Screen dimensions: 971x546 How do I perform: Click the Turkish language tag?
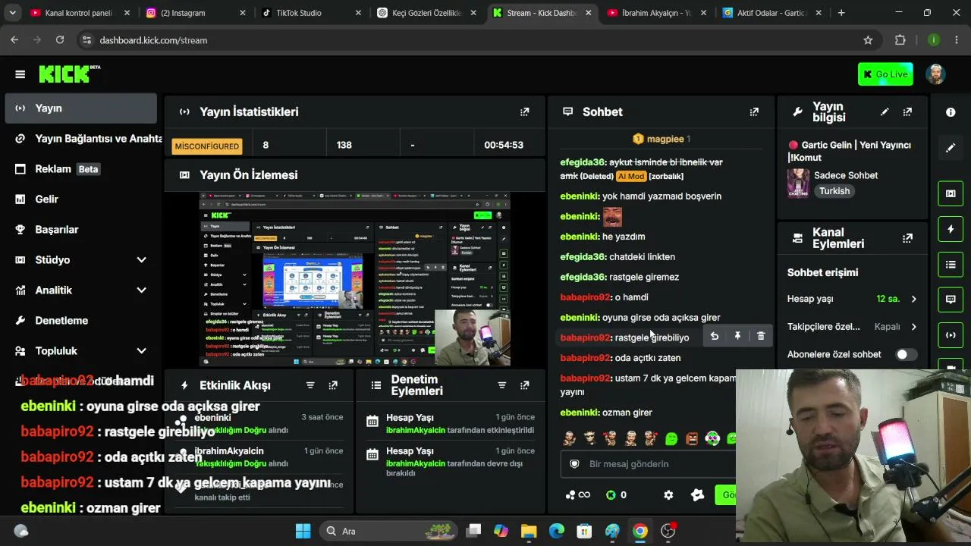click(834, 191)
